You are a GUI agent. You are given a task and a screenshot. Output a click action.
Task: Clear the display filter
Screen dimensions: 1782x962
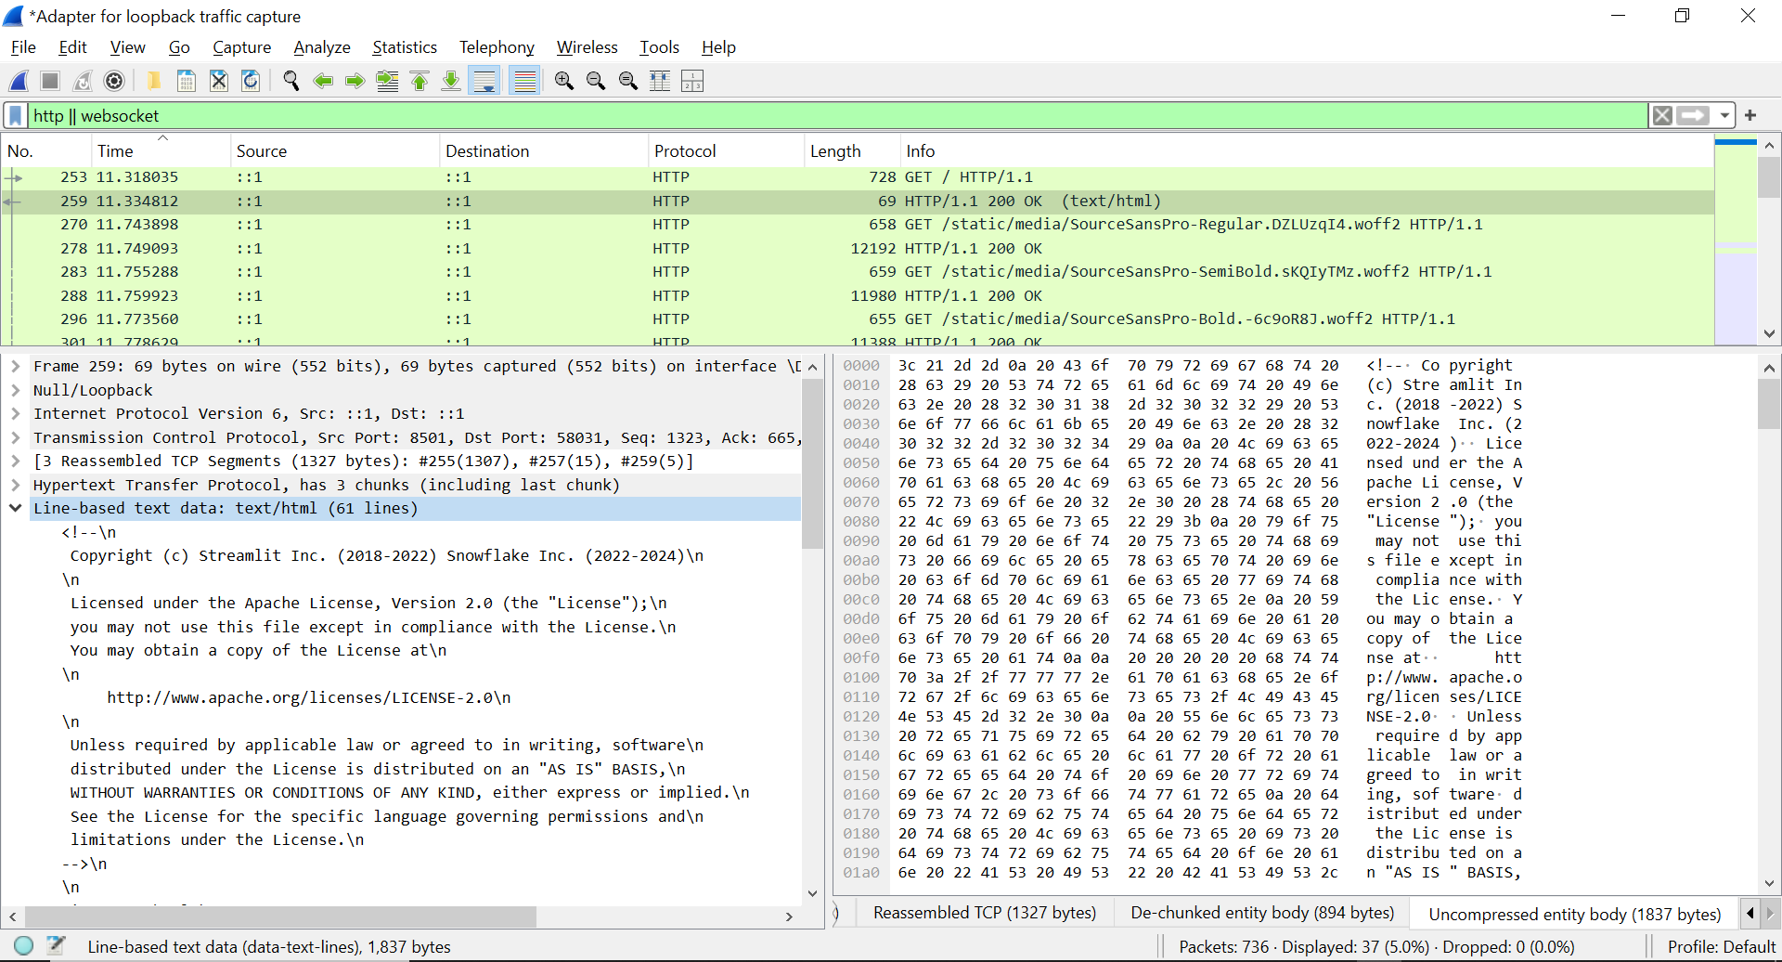pyautogui.click(x=1662, y=115)
